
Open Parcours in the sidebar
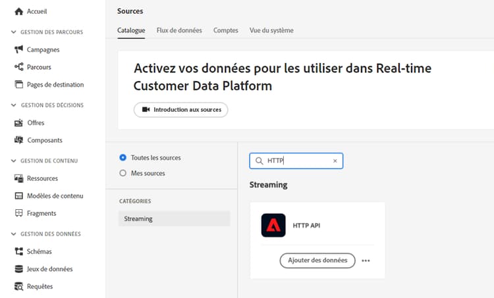click(x=39, y=67)
